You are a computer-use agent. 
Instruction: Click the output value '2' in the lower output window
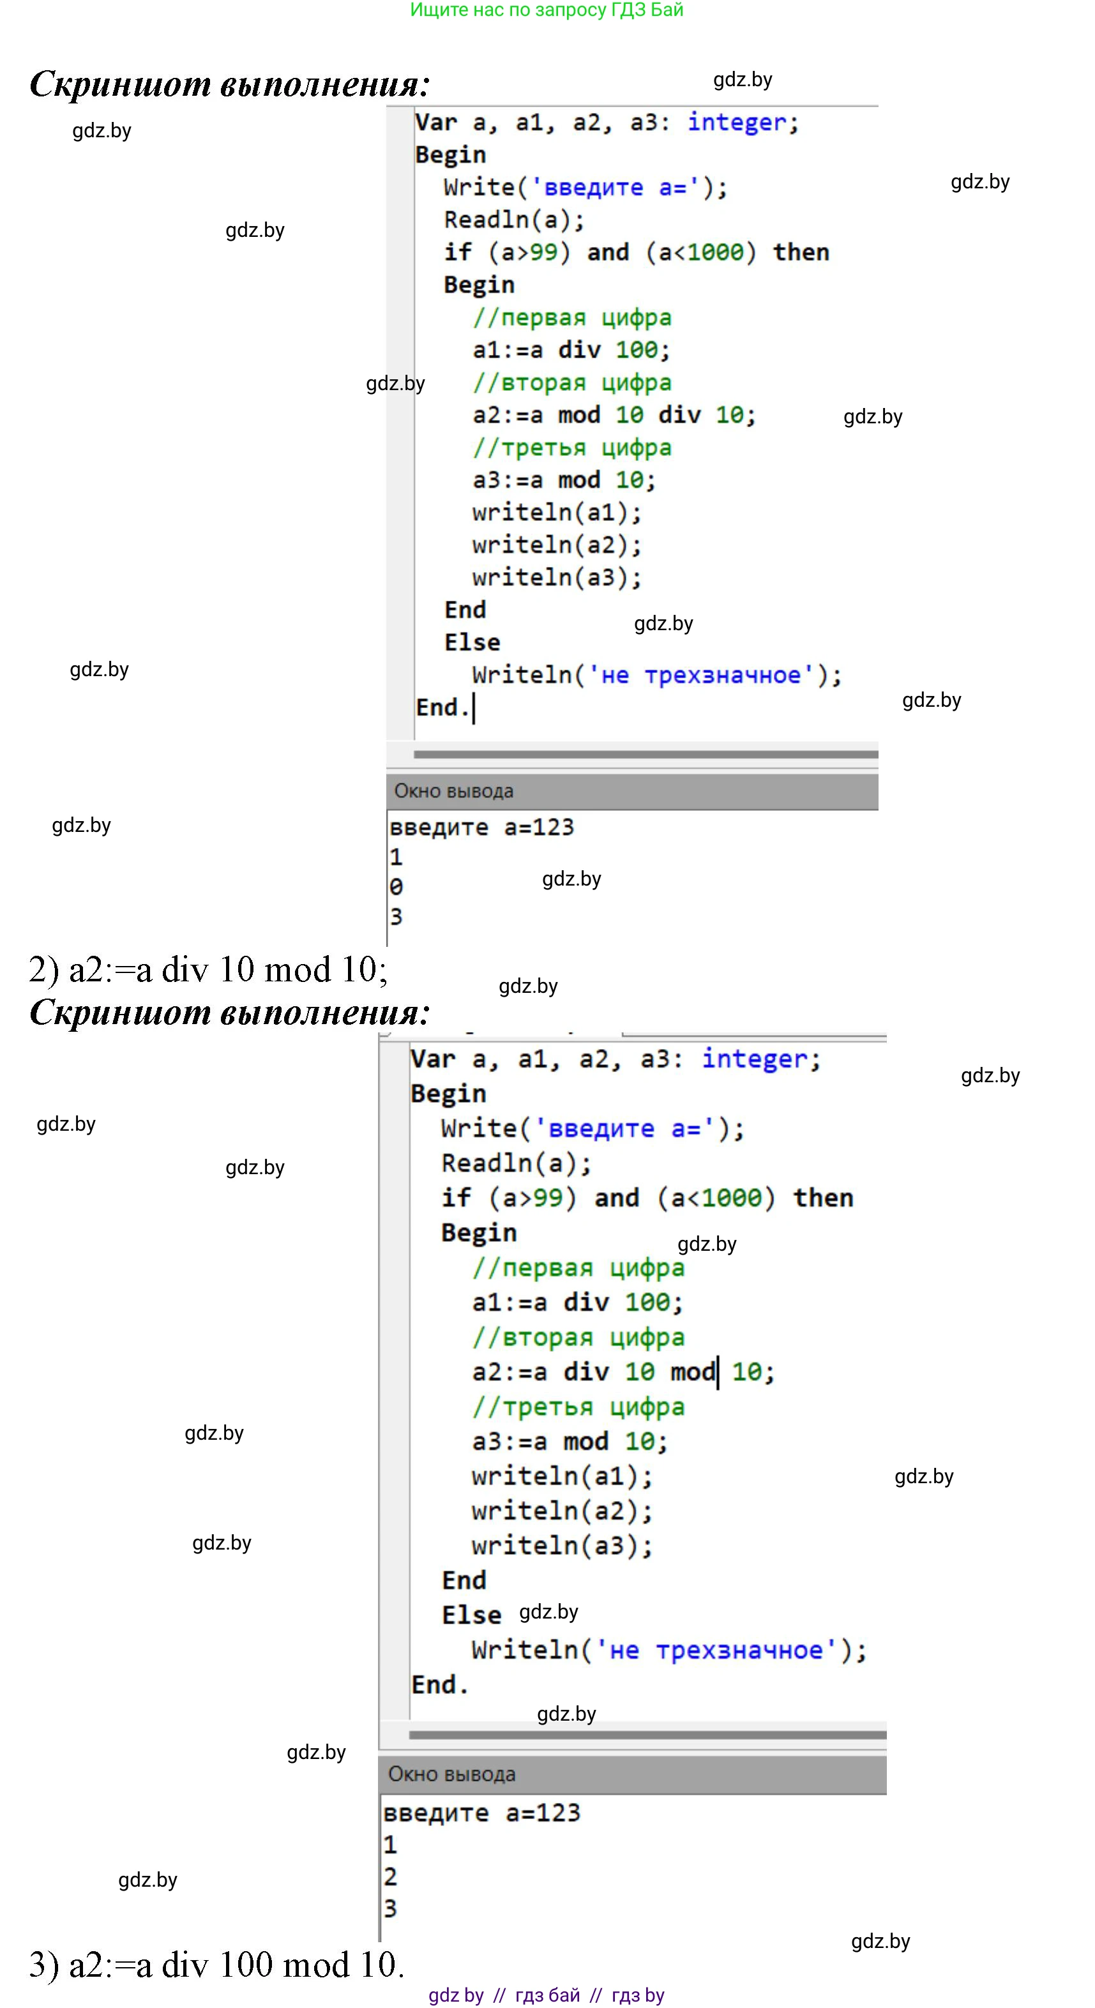coord(391,1876)
